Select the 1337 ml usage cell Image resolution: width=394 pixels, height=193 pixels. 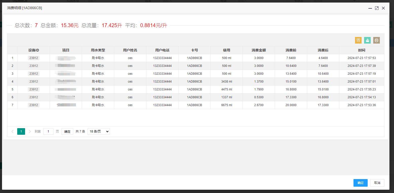coord(227,97)
